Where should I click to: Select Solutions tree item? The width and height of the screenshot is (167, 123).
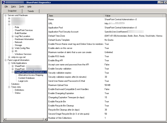[15, 84]
